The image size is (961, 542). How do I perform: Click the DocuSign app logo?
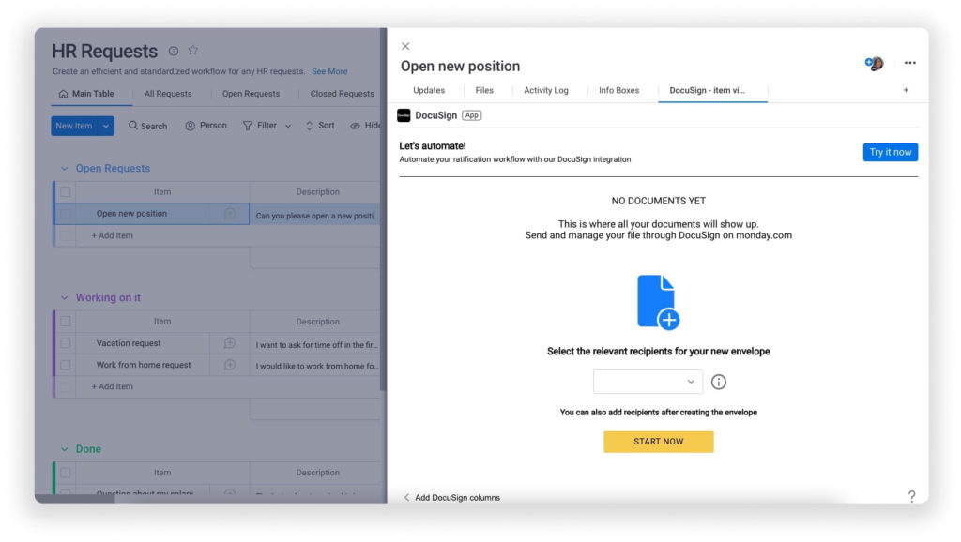404,115
